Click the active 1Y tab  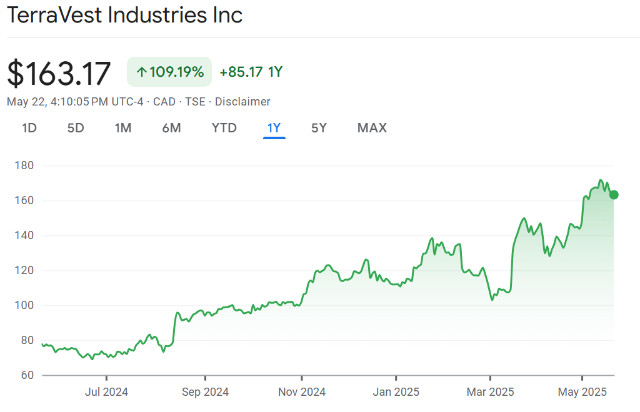[x=274, y=128]
